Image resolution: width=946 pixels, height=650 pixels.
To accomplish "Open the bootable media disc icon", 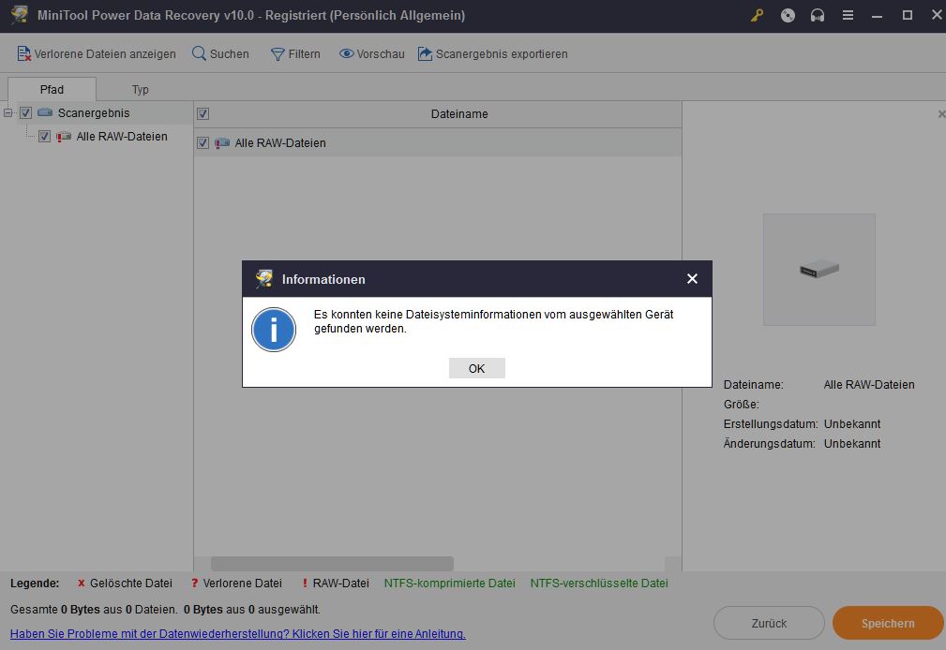I will pos(788,15).
